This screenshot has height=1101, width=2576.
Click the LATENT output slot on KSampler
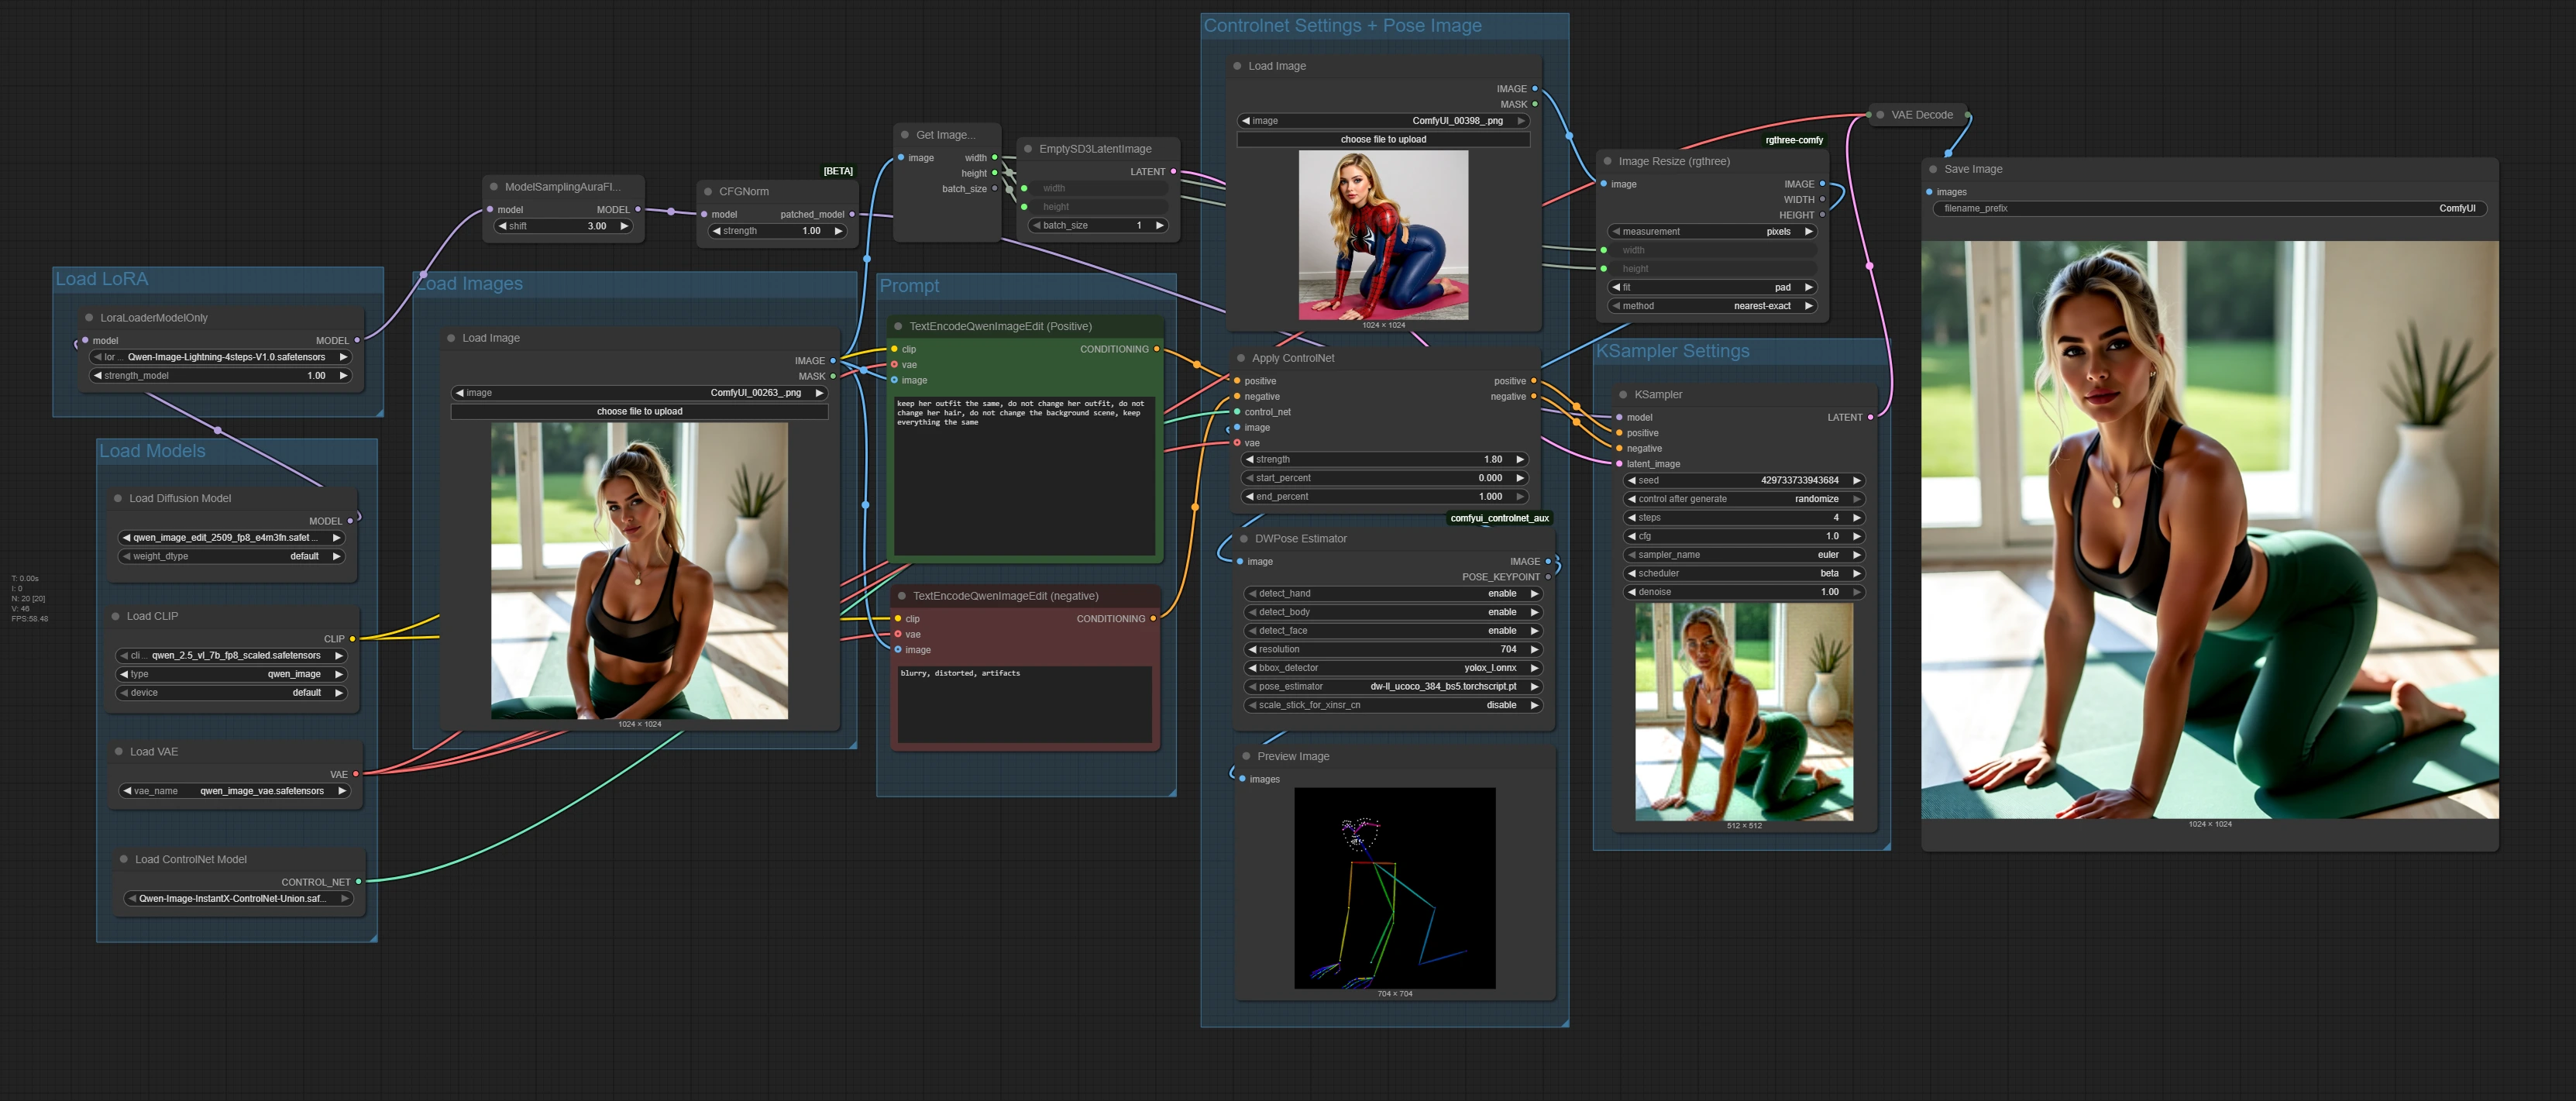coord(1870,418)
